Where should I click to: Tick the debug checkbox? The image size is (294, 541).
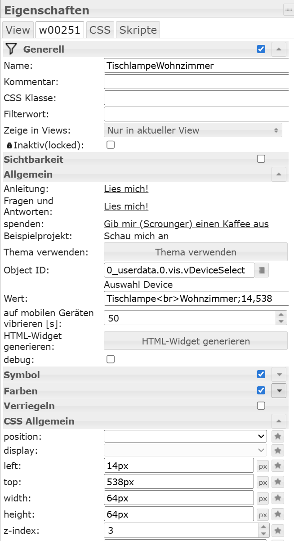pyautogui.click(x=110, y=359)
